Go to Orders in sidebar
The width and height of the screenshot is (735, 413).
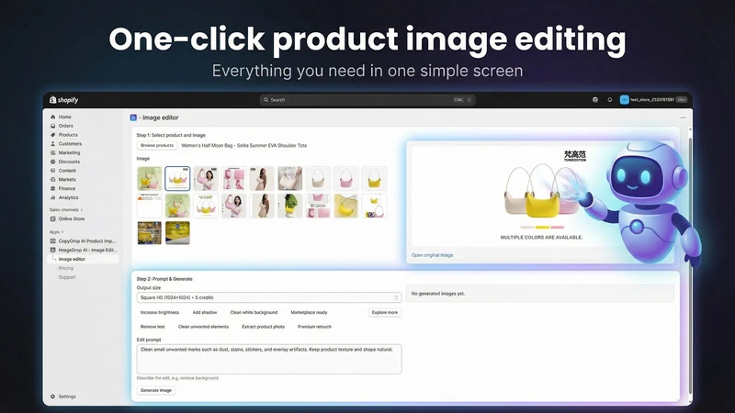[65, 126]
